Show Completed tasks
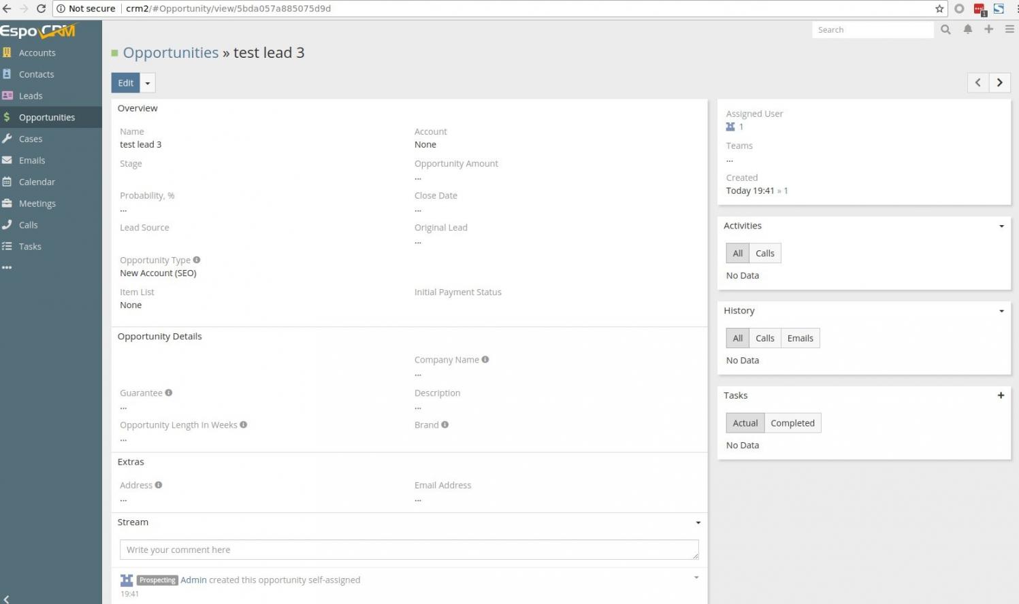This screenshot has height=604, width=1019. [792, 423]
